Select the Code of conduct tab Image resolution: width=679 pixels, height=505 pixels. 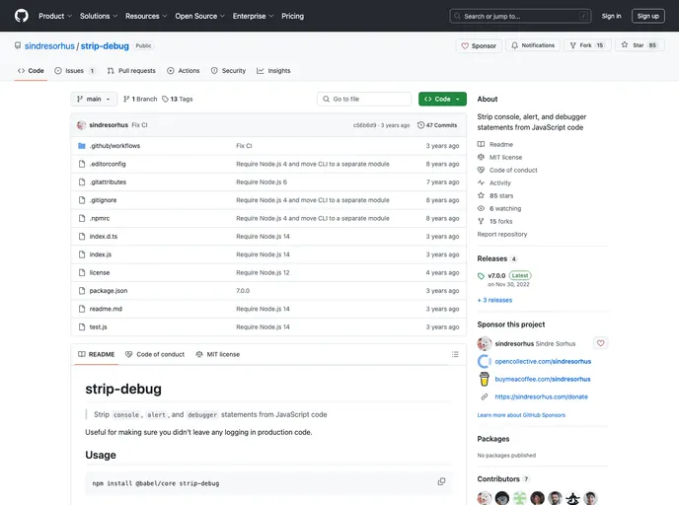155,354
